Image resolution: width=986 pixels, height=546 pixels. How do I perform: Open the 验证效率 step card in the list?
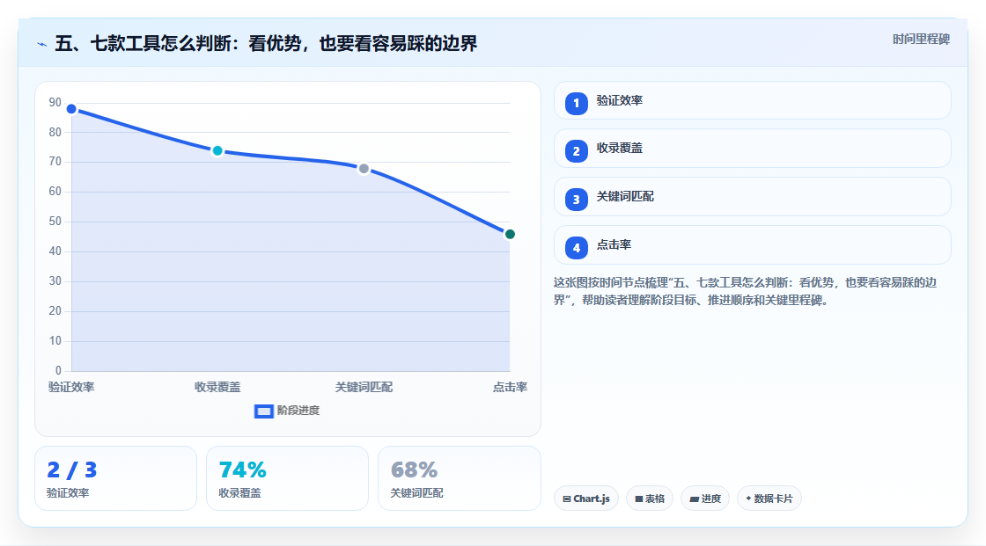pos(752,100)
